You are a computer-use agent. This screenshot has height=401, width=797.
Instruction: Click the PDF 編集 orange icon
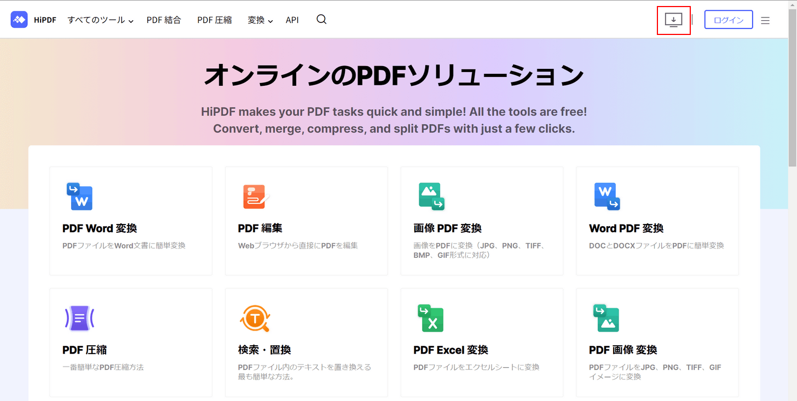tap(256, 197)
